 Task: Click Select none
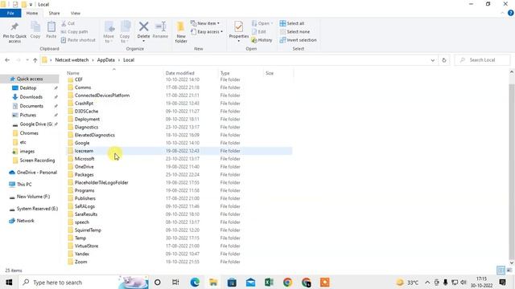click(295, 32)
